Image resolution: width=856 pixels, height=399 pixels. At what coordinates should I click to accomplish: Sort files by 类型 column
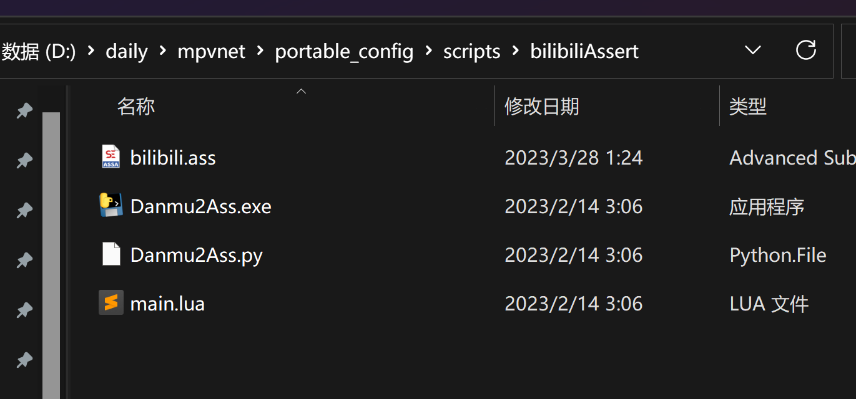pyautogui.click(x=747, y=106)
